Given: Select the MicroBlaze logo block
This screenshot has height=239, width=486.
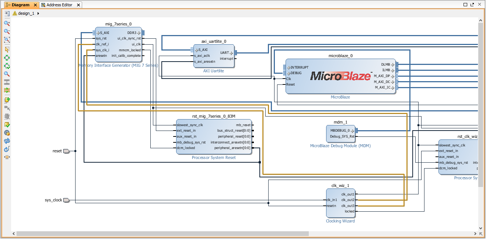Looking at the screenshot, I should [x=340, y=76].
